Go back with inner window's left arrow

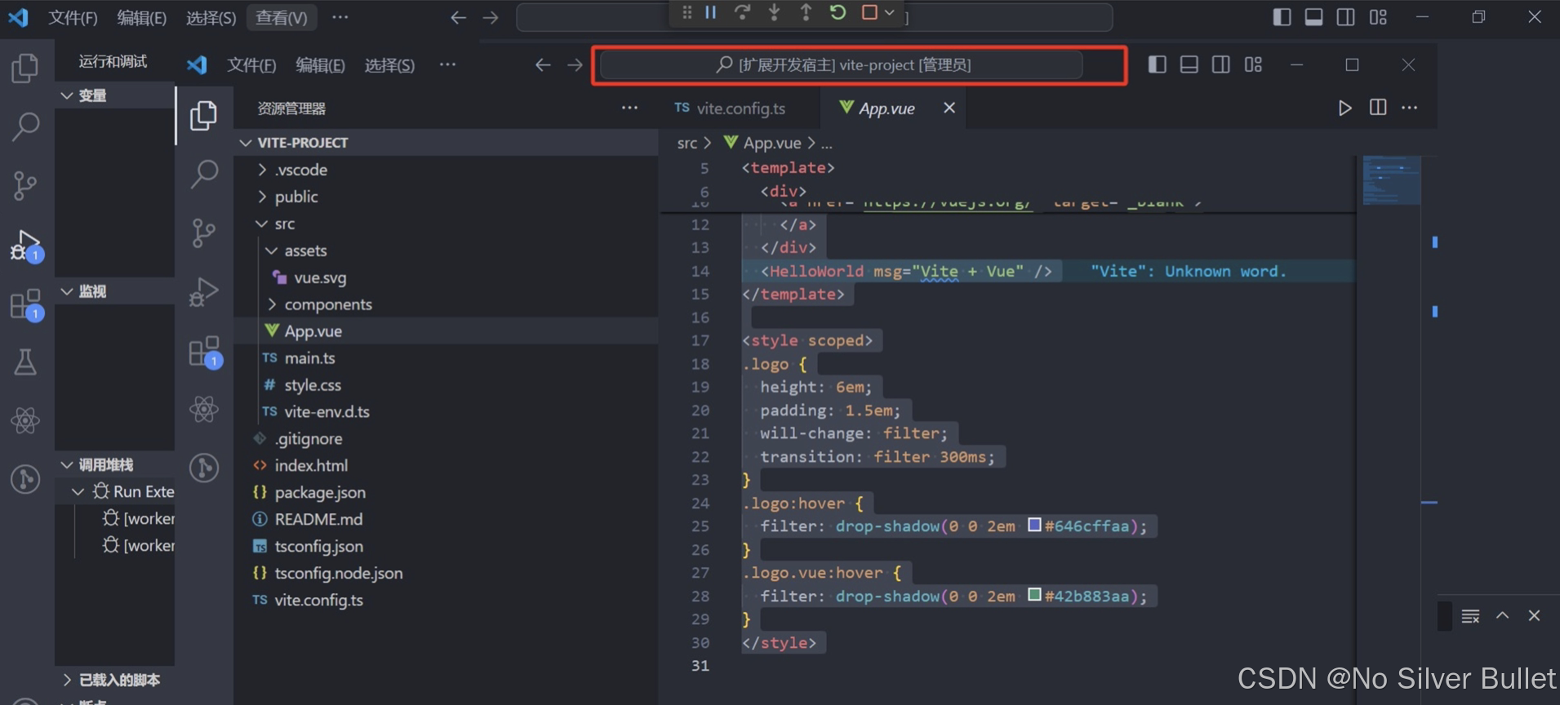pos(543,65)
